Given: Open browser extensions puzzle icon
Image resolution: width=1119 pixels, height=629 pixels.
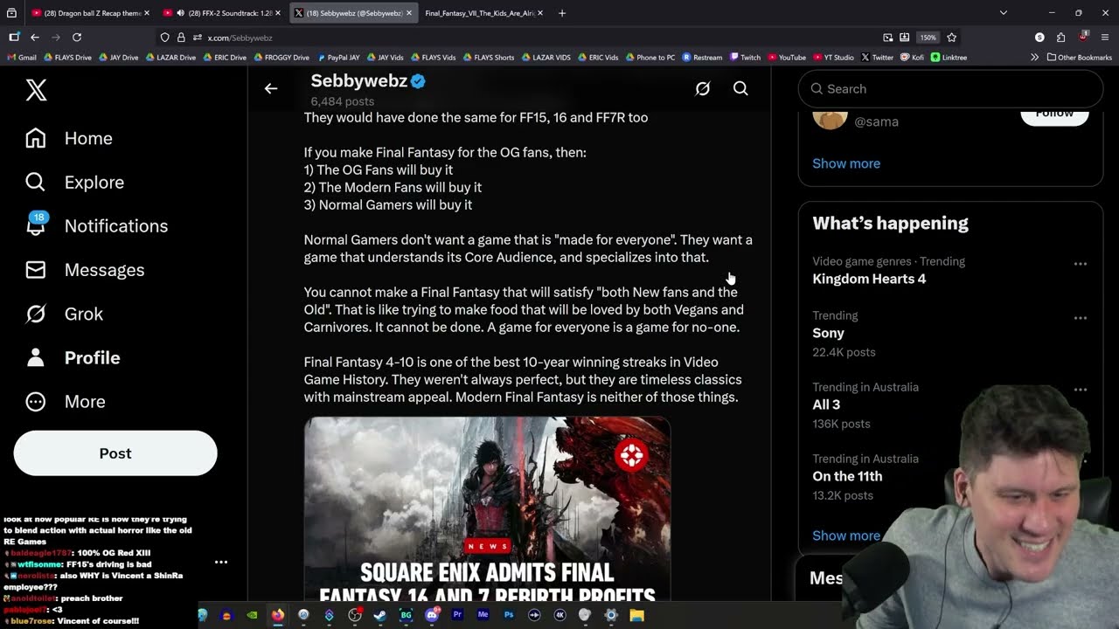Looking at the screenshot, I should pos(1060,38).
